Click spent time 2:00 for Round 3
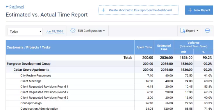Image resolution: width=218 pixels, height=110 pixels. [150, 98]
